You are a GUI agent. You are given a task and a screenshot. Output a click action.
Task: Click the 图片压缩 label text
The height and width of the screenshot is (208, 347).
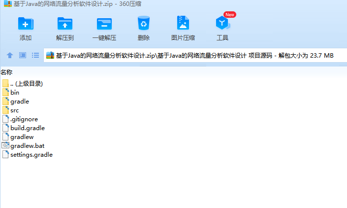pyautogui.click(x=183, y=38)
